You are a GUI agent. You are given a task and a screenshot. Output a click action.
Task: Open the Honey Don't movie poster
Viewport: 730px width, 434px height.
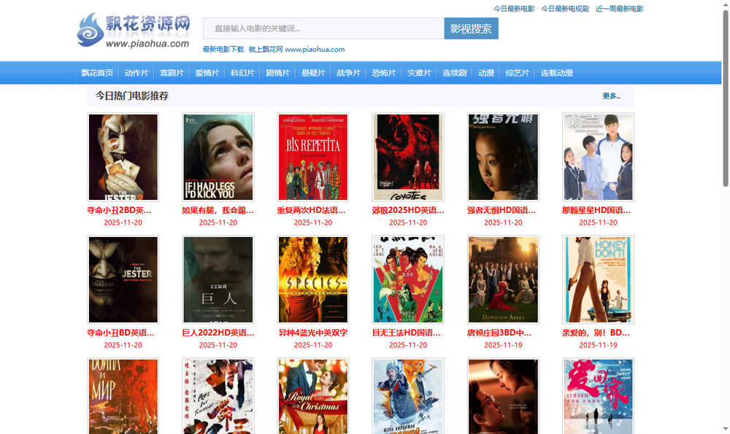coord(598,279)
